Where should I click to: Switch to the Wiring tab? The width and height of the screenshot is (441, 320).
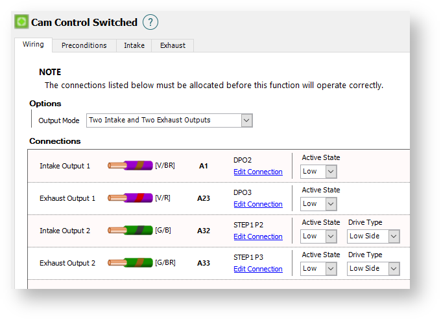point(33,45)
